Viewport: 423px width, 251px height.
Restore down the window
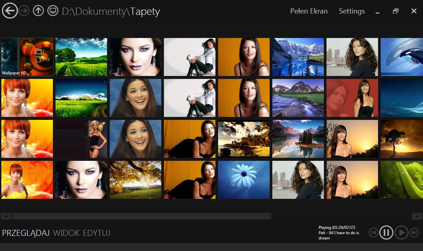396,11
